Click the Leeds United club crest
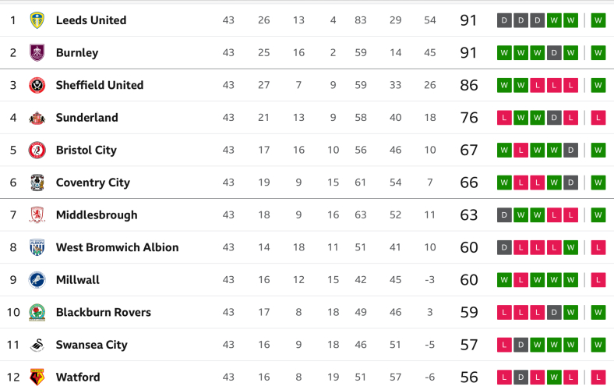Viewport: 614px width, 390px height. 37,20
